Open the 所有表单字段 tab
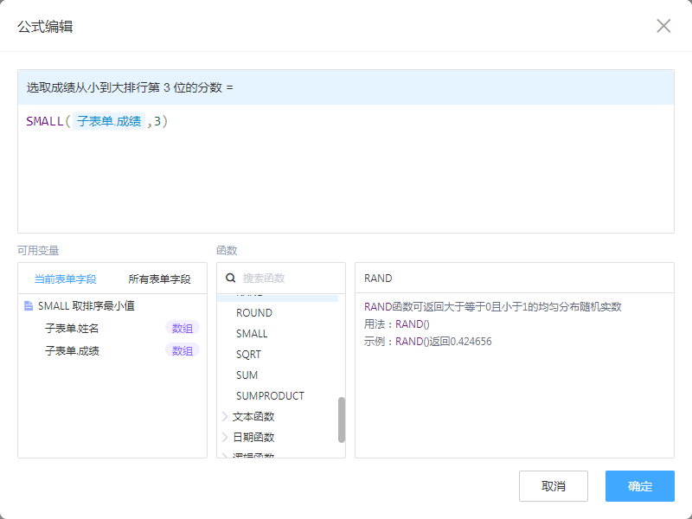Screen dimensions: 692x519 (159, 279)
